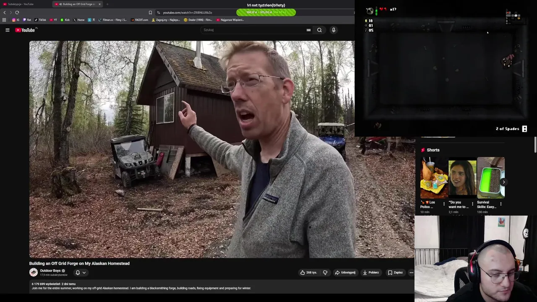This screenshot has height=302, width=537.
Task: Go back with the browser back arrow
Action: [5, 13]
